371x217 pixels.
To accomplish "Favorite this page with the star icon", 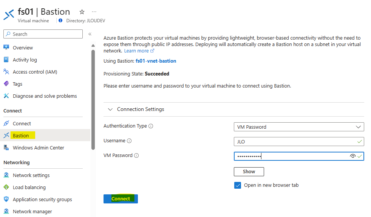I will [x=82, y=12].
